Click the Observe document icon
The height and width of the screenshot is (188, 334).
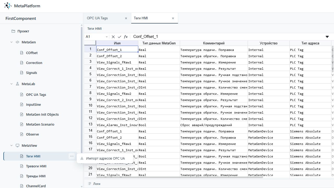coord(22,134)
